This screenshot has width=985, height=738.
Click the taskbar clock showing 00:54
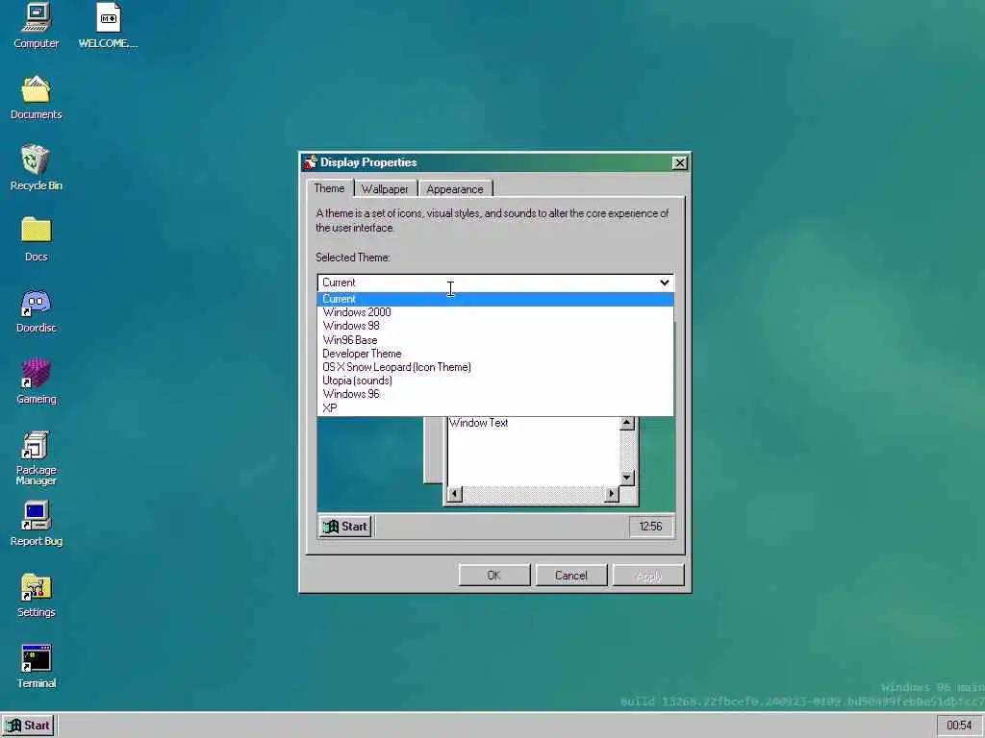tap(959, 726)
